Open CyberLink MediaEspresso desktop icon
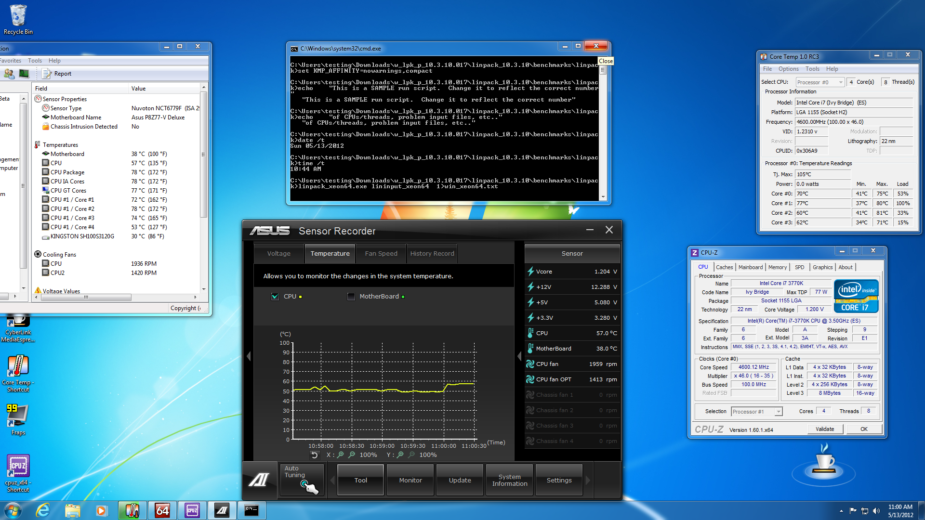Viewport: 925px width, 520px height. [18, 328]
